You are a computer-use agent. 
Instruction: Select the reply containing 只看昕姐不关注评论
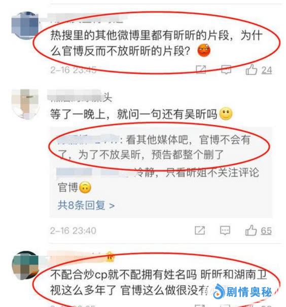(x=158, y=180)
